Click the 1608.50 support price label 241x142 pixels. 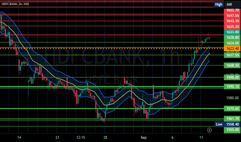click(232, 65)
